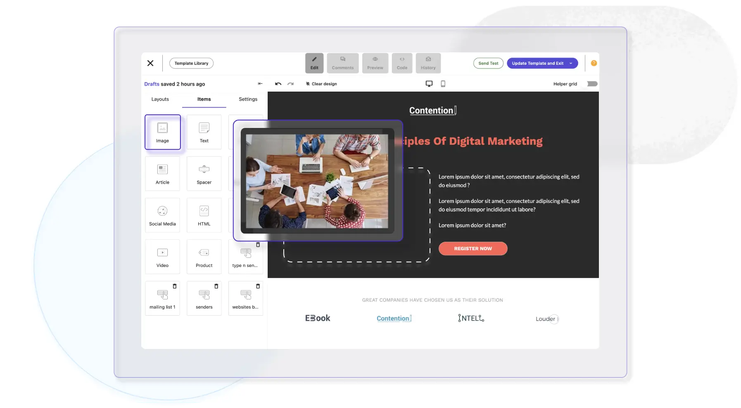Open the History panel
Screen dimensions: 741x408
point(428,63)
